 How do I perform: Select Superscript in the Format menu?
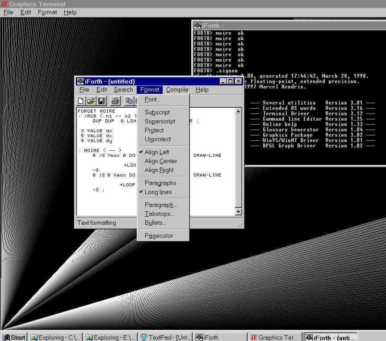(160, 121)
